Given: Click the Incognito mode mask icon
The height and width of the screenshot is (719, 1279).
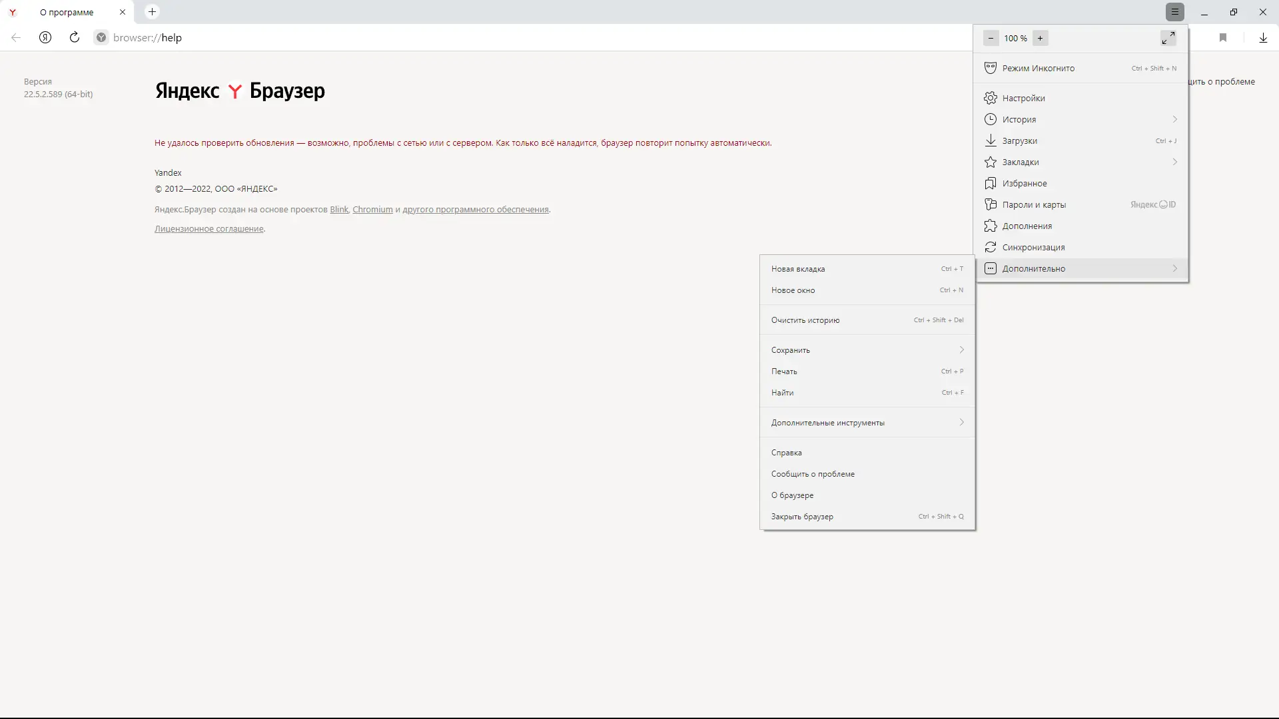Looking at the screenshot, I should coord(991,68).
